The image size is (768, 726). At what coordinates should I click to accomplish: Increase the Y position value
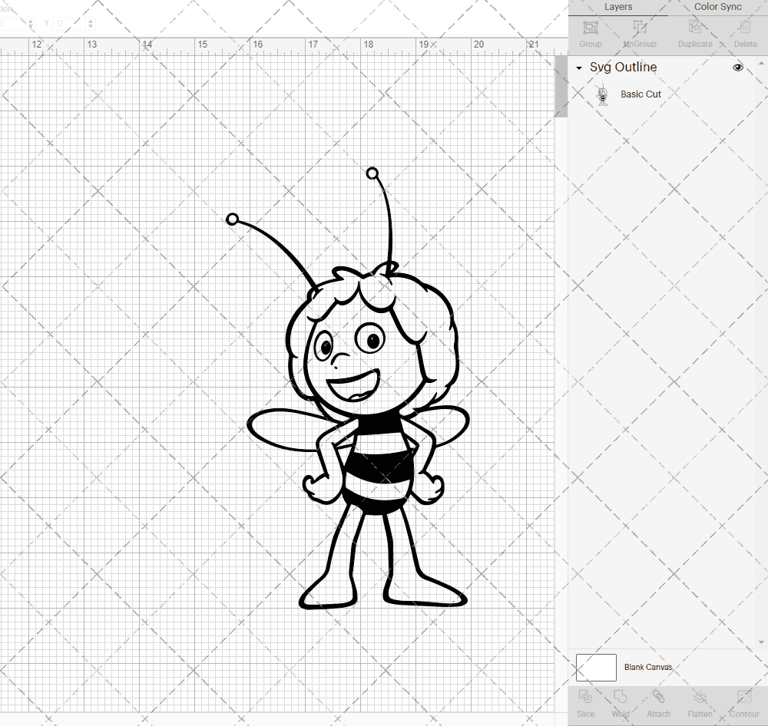tap(91, 20)
